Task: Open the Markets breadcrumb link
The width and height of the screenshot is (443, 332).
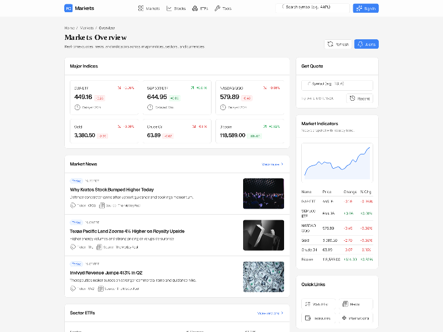Action: click(x=86, y=28)
